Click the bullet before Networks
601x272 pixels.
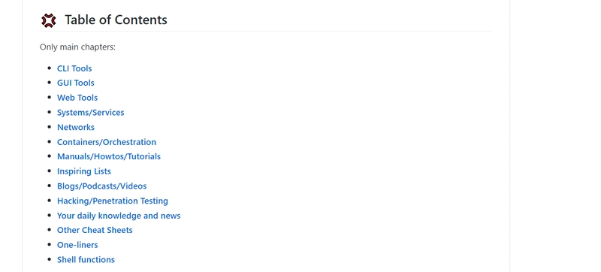click(x=49, y=127)
